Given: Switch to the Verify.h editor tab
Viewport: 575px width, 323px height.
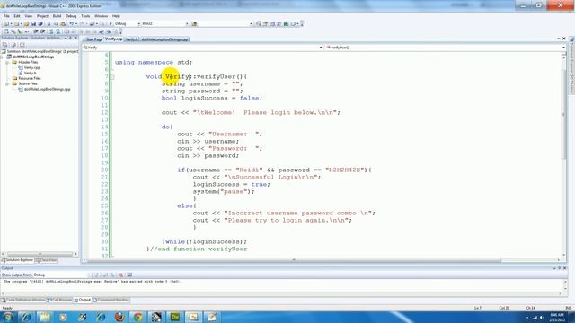Looking at the screenshot, I should [x=132, y=39].
